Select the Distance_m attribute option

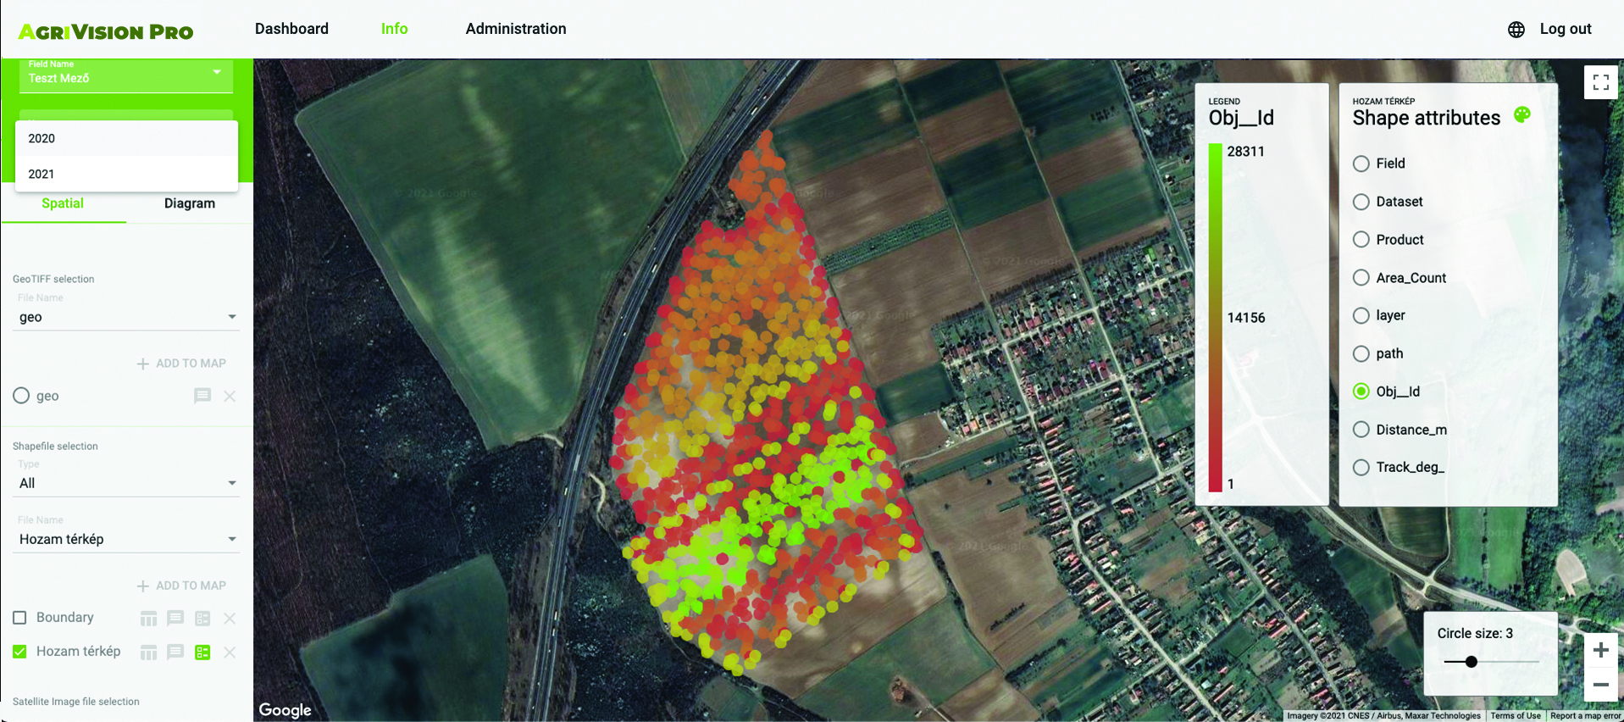pos(1361,430)
